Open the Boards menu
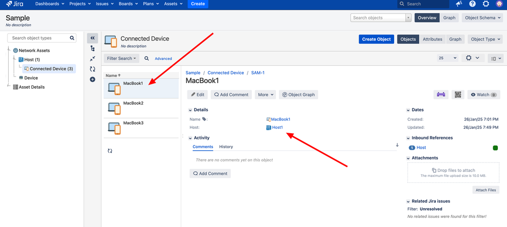Screen dimensions: 507x227 pyautogui.click(x=128, y=4)
